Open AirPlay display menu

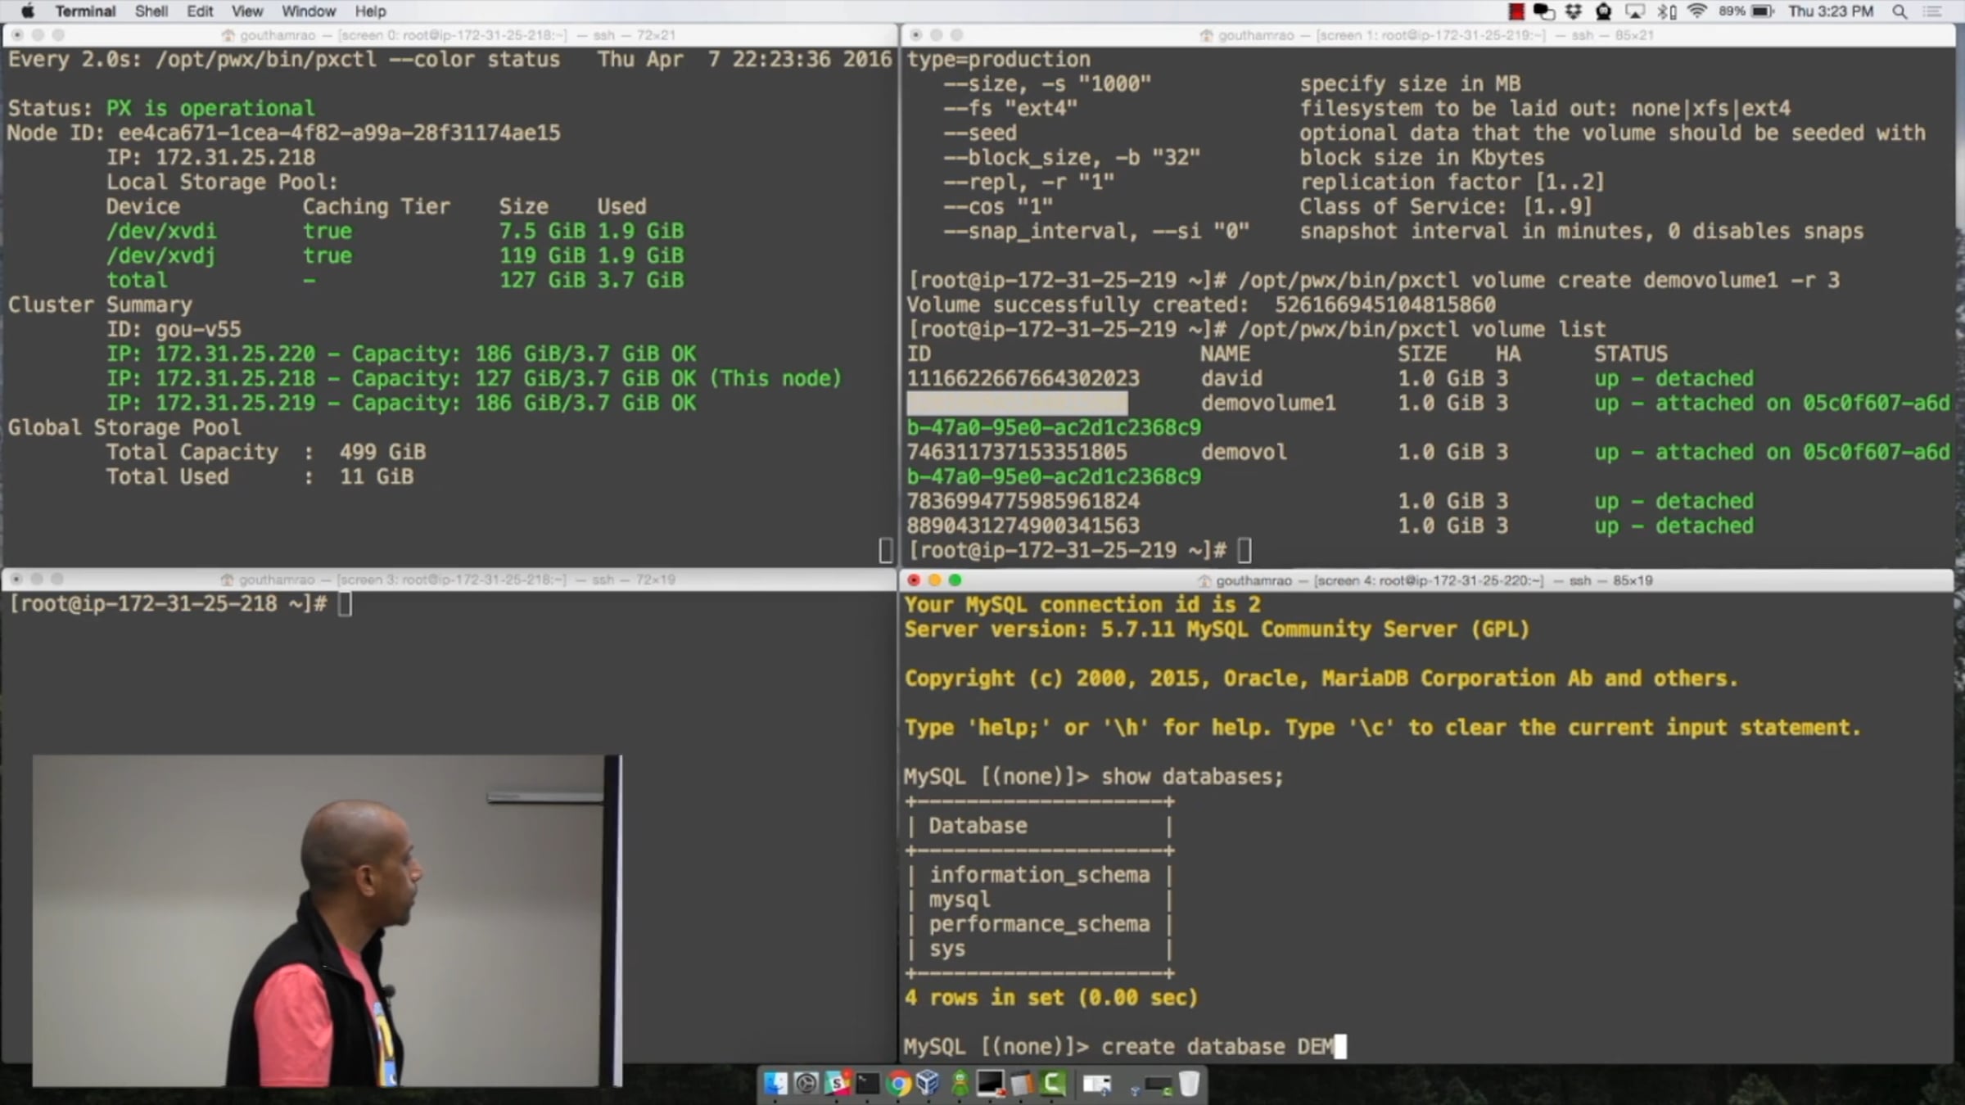pos(1635,11)
